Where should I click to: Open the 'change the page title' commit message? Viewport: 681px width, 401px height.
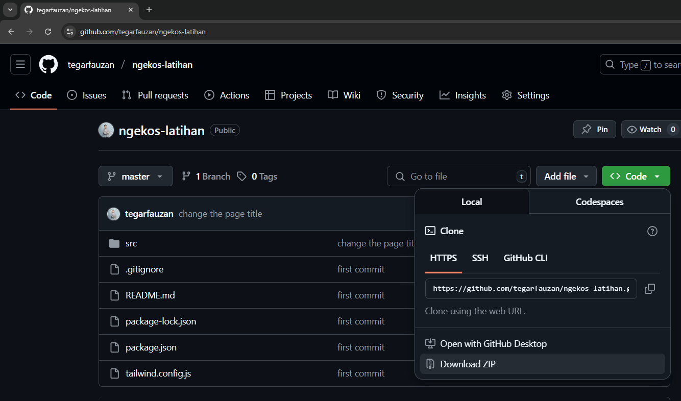coord(220,214)
